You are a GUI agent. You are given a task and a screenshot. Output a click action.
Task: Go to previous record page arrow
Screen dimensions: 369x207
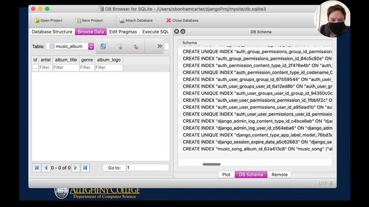click(x=46, y=168)
